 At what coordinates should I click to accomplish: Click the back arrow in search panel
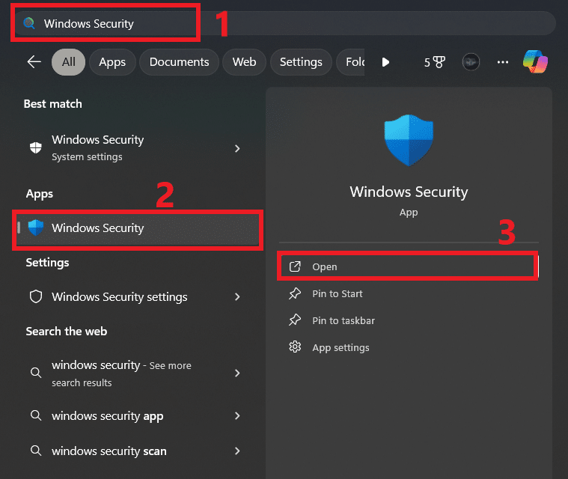coord(34,62)
